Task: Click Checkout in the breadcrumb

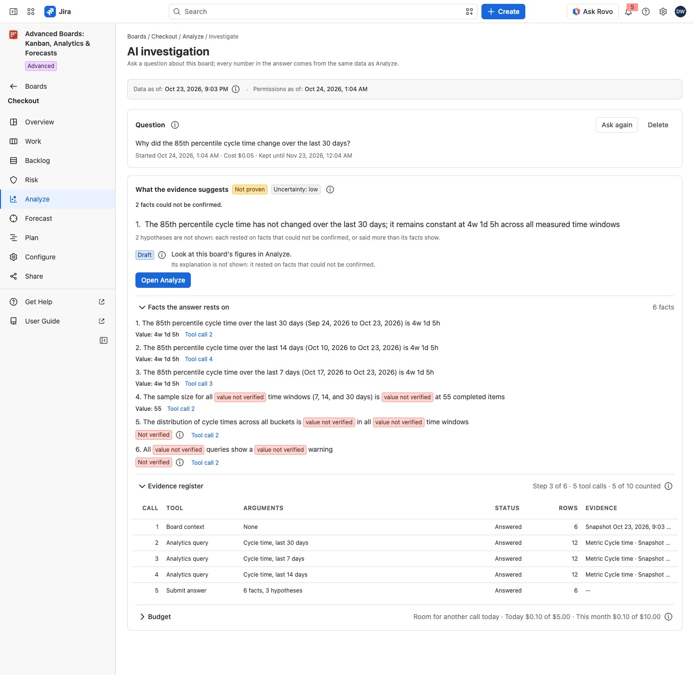Action: [x=164, y=37]
